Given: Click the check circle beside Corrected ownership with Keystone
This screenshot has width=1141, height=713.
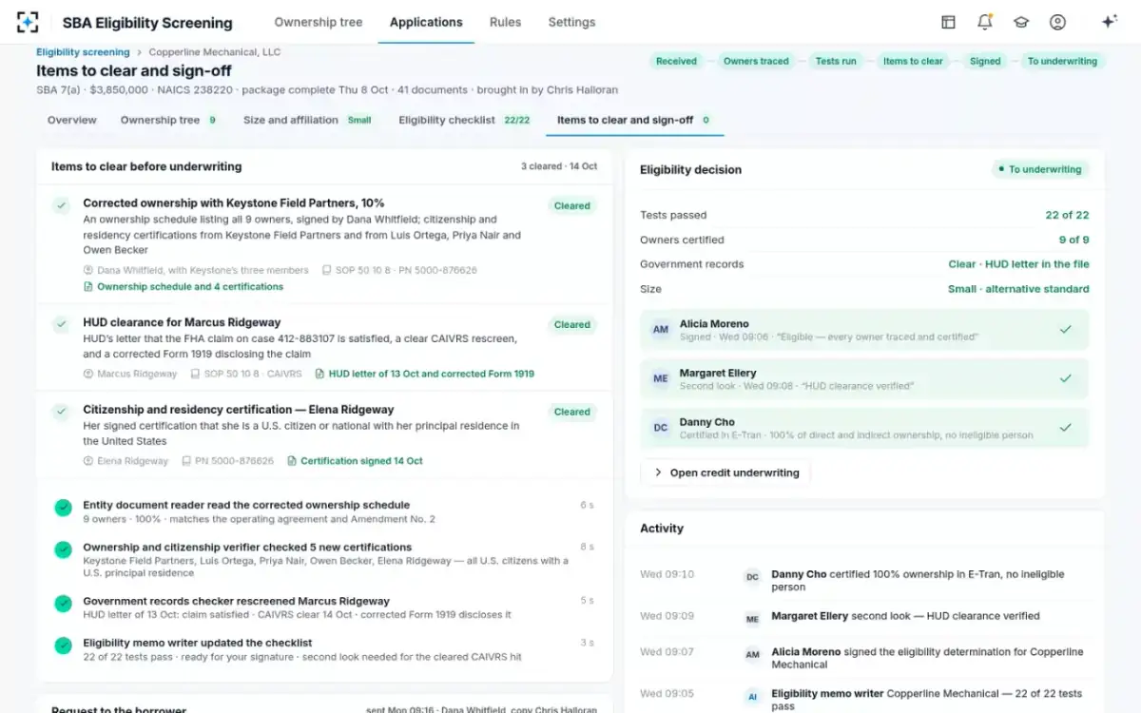Looking at the screenshot, I should pyautogui.click(x=62, y=205).
